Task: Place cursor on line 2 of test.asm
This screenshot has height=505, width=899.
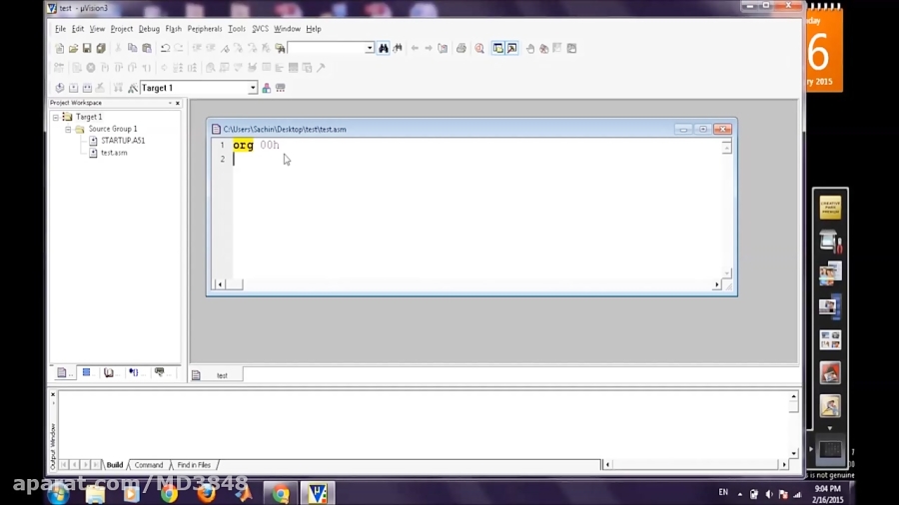Action: tap(475, 159)
